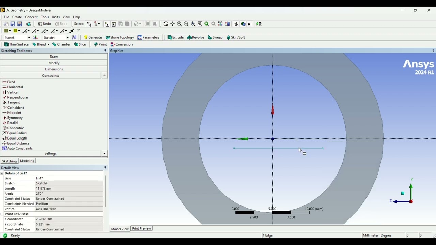Activate the Pan view tool
Screen dimensions: 436x245
click(172, 24)
